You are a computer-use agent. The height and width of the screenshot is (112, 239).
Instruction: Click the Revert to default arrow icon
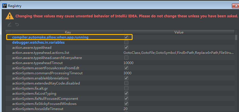point(17,24)
